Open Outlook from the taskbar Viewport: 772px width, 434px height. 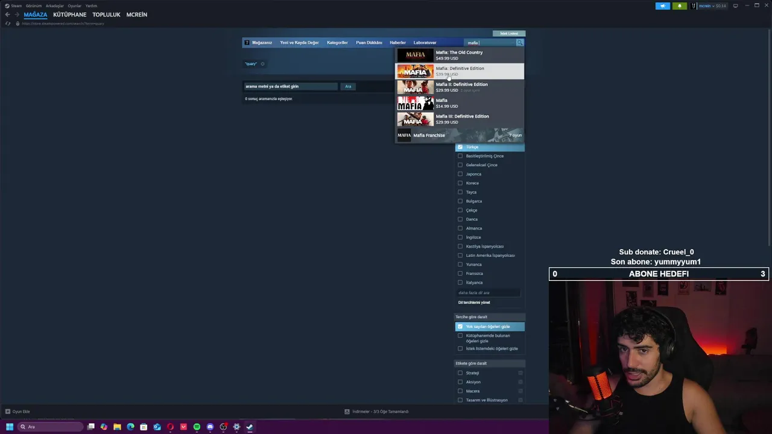click(x=157, y=427)
